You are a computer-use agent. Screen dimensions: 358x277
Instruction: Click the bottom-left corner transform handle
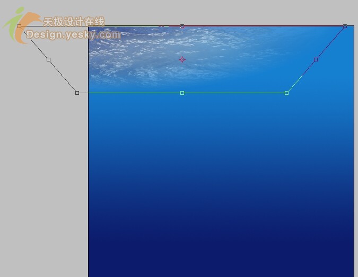pos(77,93)
